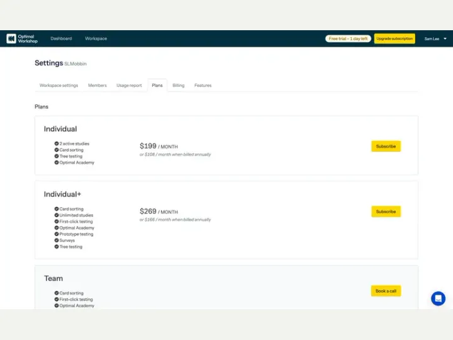Image resolution: width=453 pixels, height=340 pixels.
Task: Go to Workspace in top navigation
Action: pos(96,38)
